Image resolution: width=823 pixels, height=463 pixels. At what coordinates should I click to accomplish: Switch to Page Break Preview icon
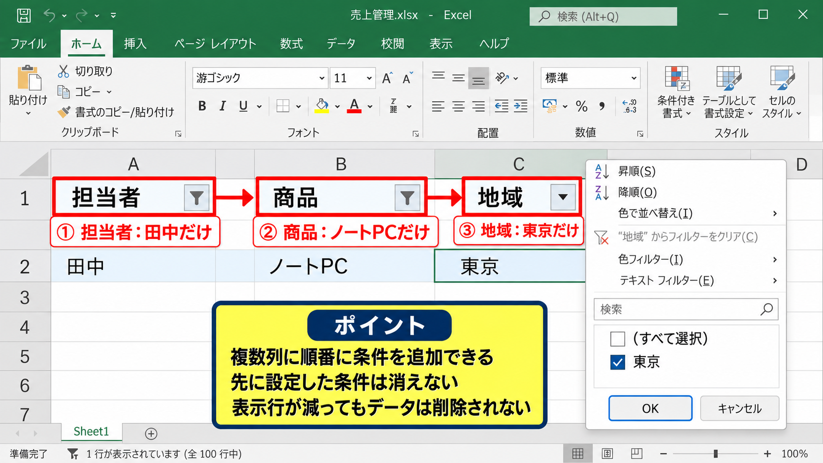pos(636,453)
